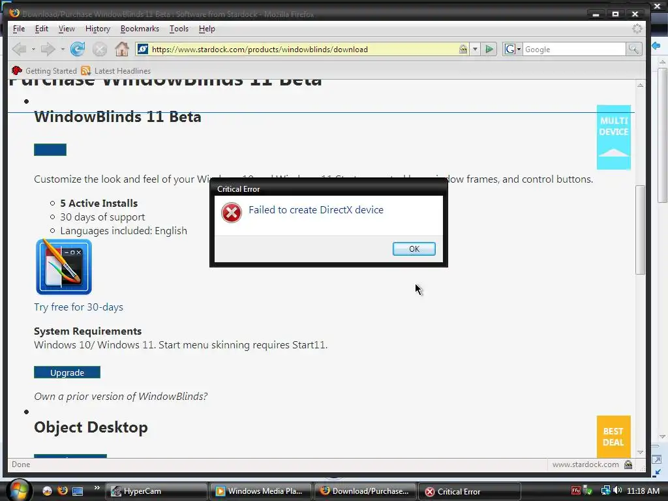Click the page vertical scrollbar thumb

click(x=641, y=230)
